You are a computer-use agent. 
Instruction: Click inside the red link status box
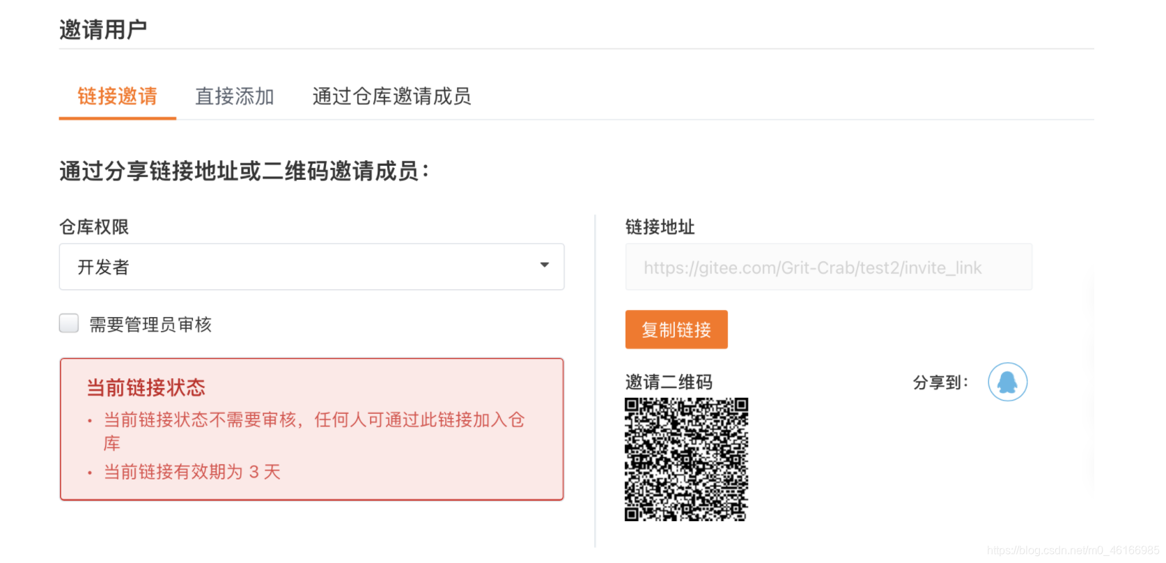click(311, 430)
